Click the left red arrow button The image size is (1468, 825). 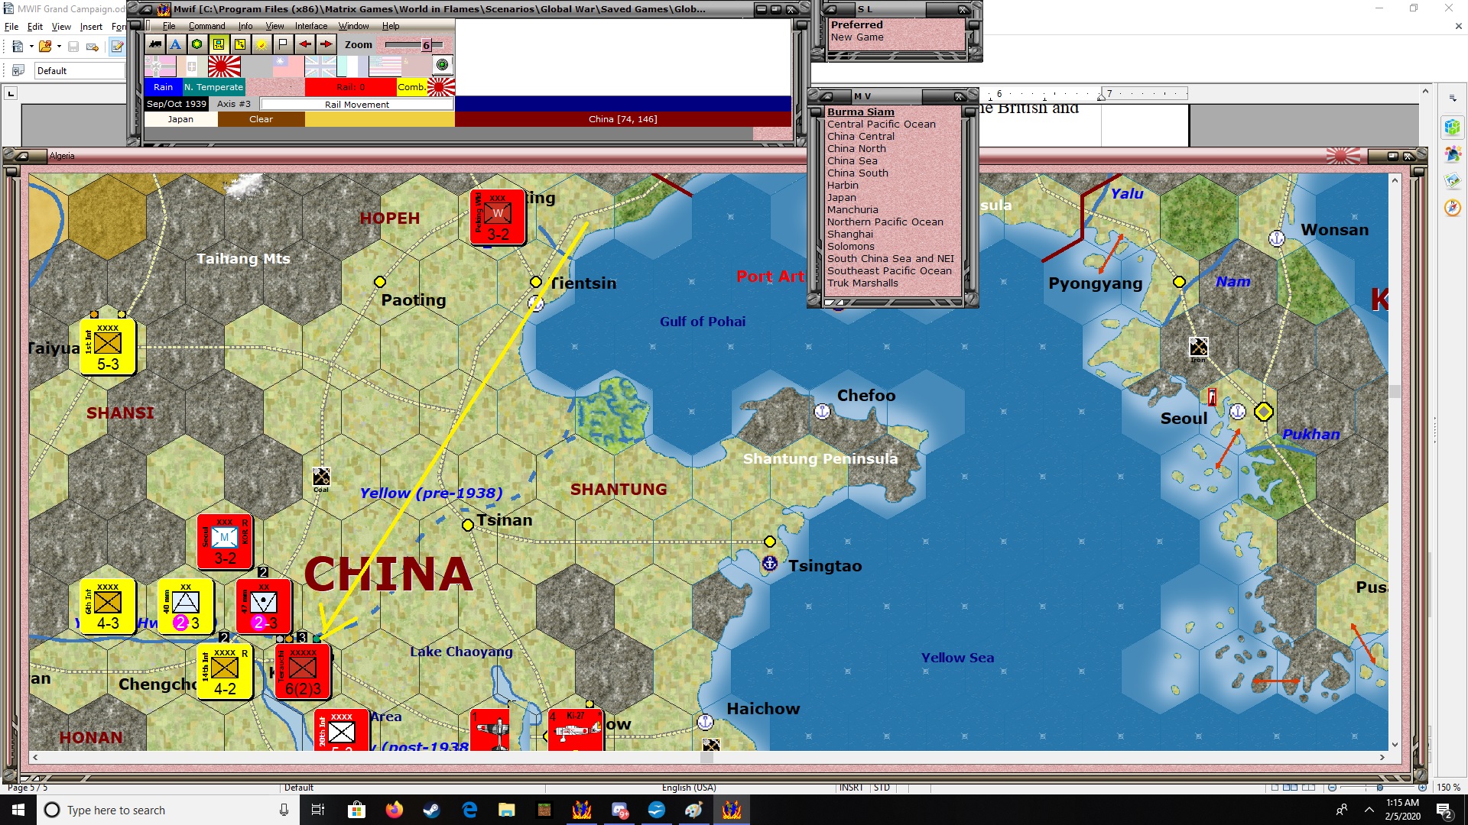point(304,44)
